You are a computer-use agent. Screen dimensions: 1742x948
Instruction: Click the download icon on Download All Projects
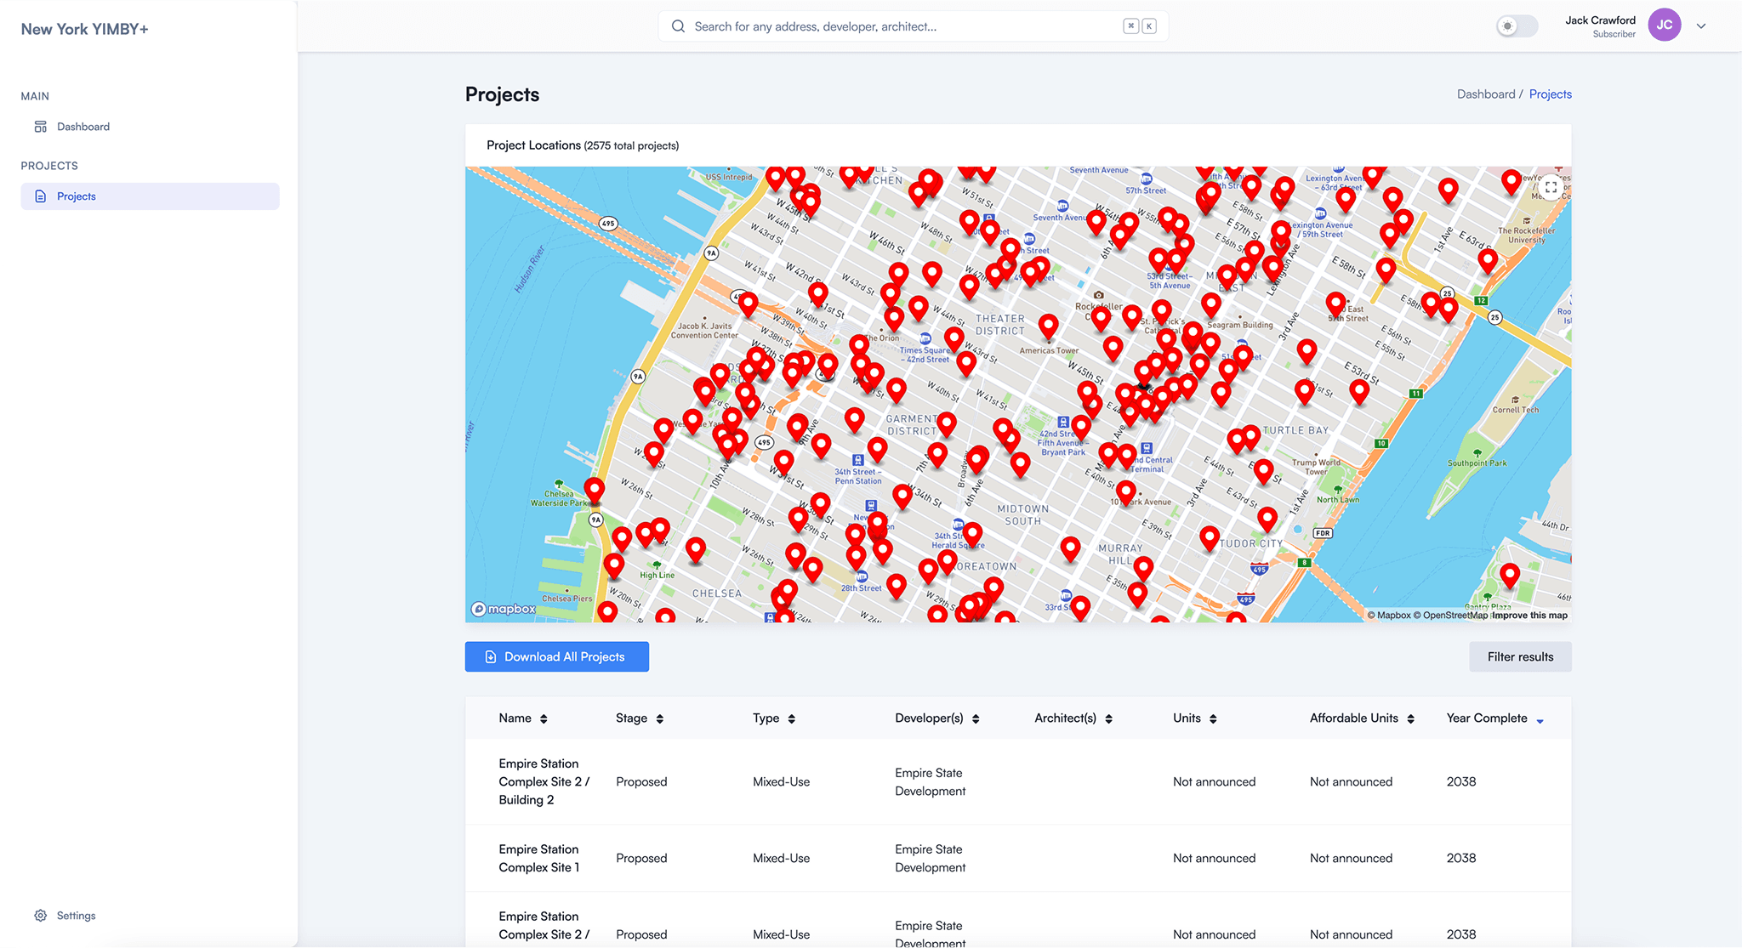[490, 656]
